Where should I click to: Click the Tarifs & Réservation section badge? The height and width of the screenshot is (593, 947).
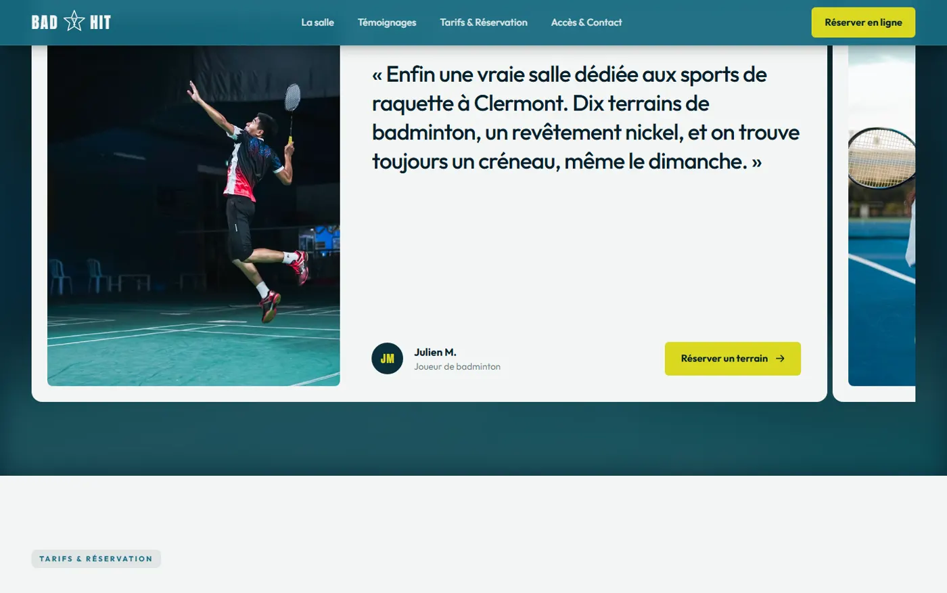[x=96, y=558]
